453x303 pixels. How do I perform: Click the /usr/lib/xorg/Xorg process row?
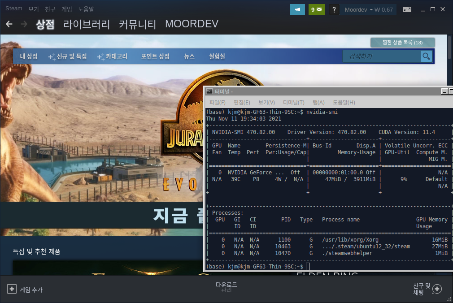[327, 240]
